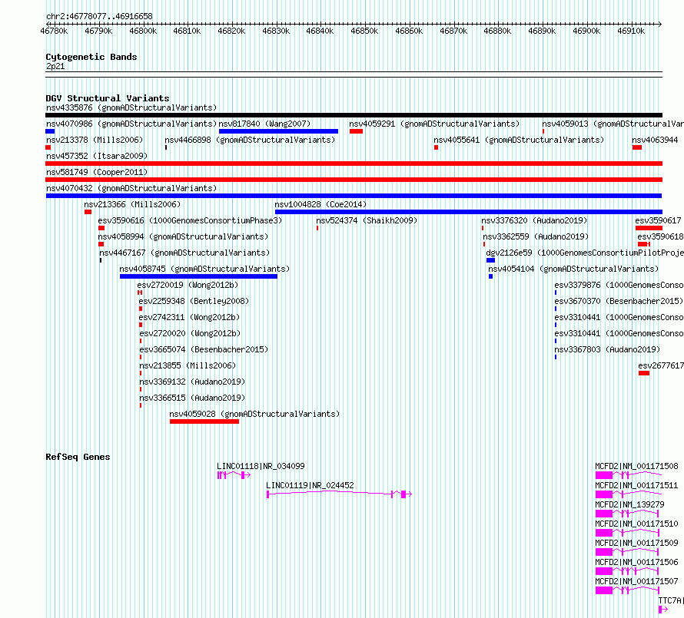
Task: Click the MCFD2 NM_001171511 transcript glyph
Action: coord(629,494)
